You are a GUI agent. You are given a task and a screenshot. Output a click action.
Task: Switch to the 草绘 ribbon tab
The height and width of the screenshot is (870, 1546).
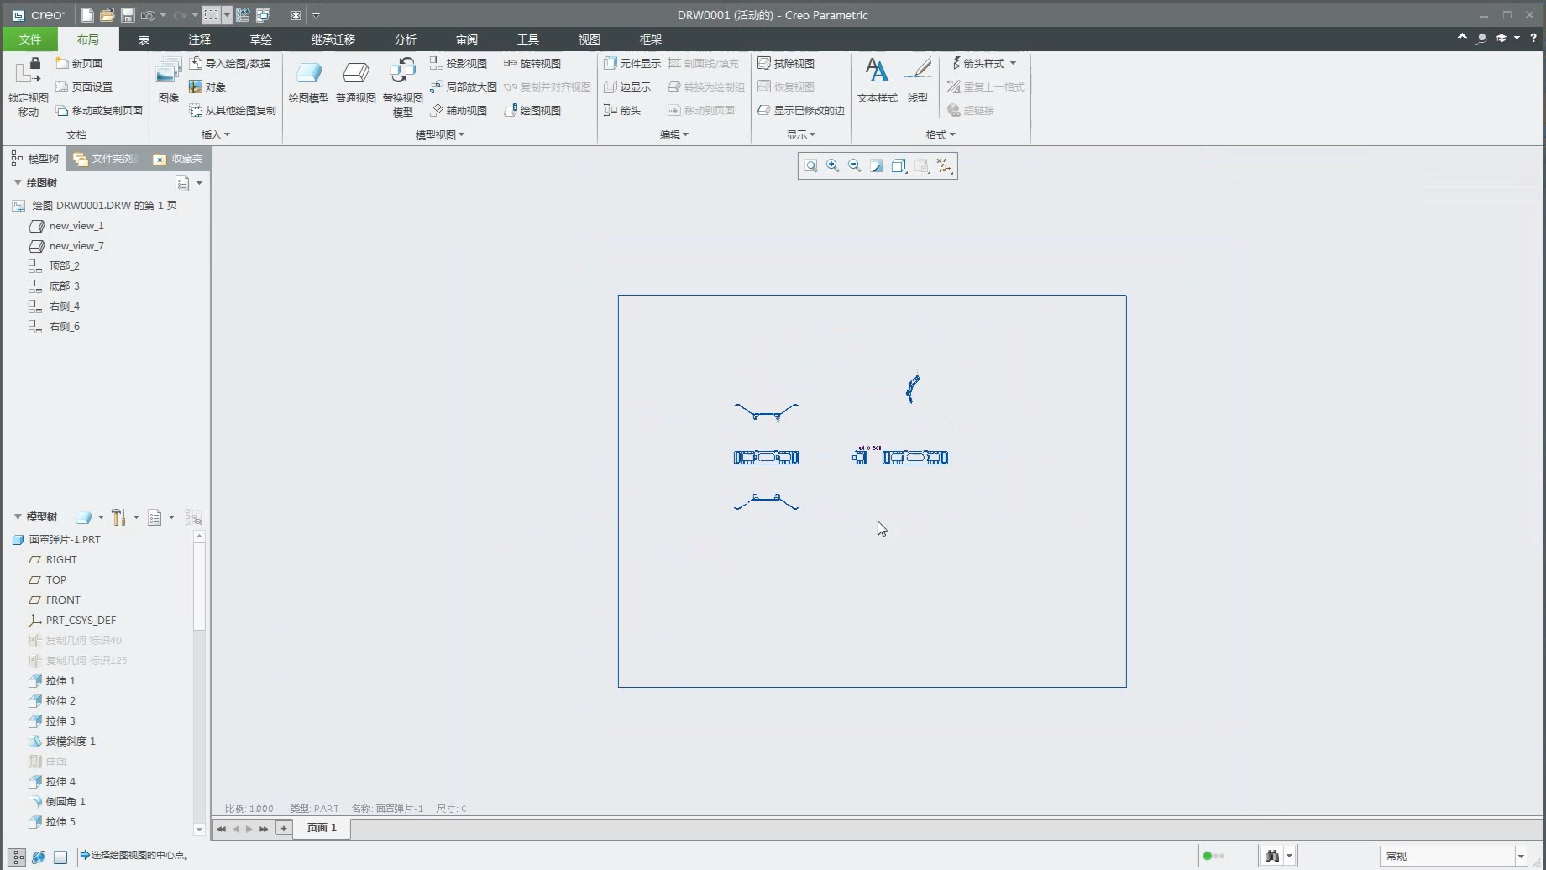click(260, 39)
